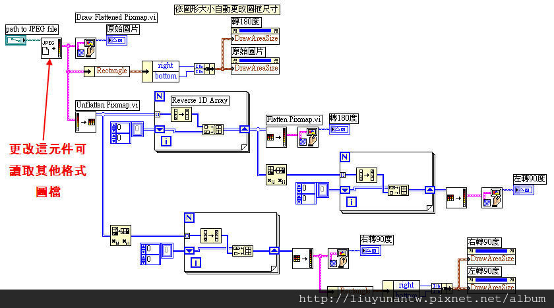The height and width of the screenshot is (308, 554).
Task: Click right shift register of 左轉90度 loop
Action: click(429, 190)
